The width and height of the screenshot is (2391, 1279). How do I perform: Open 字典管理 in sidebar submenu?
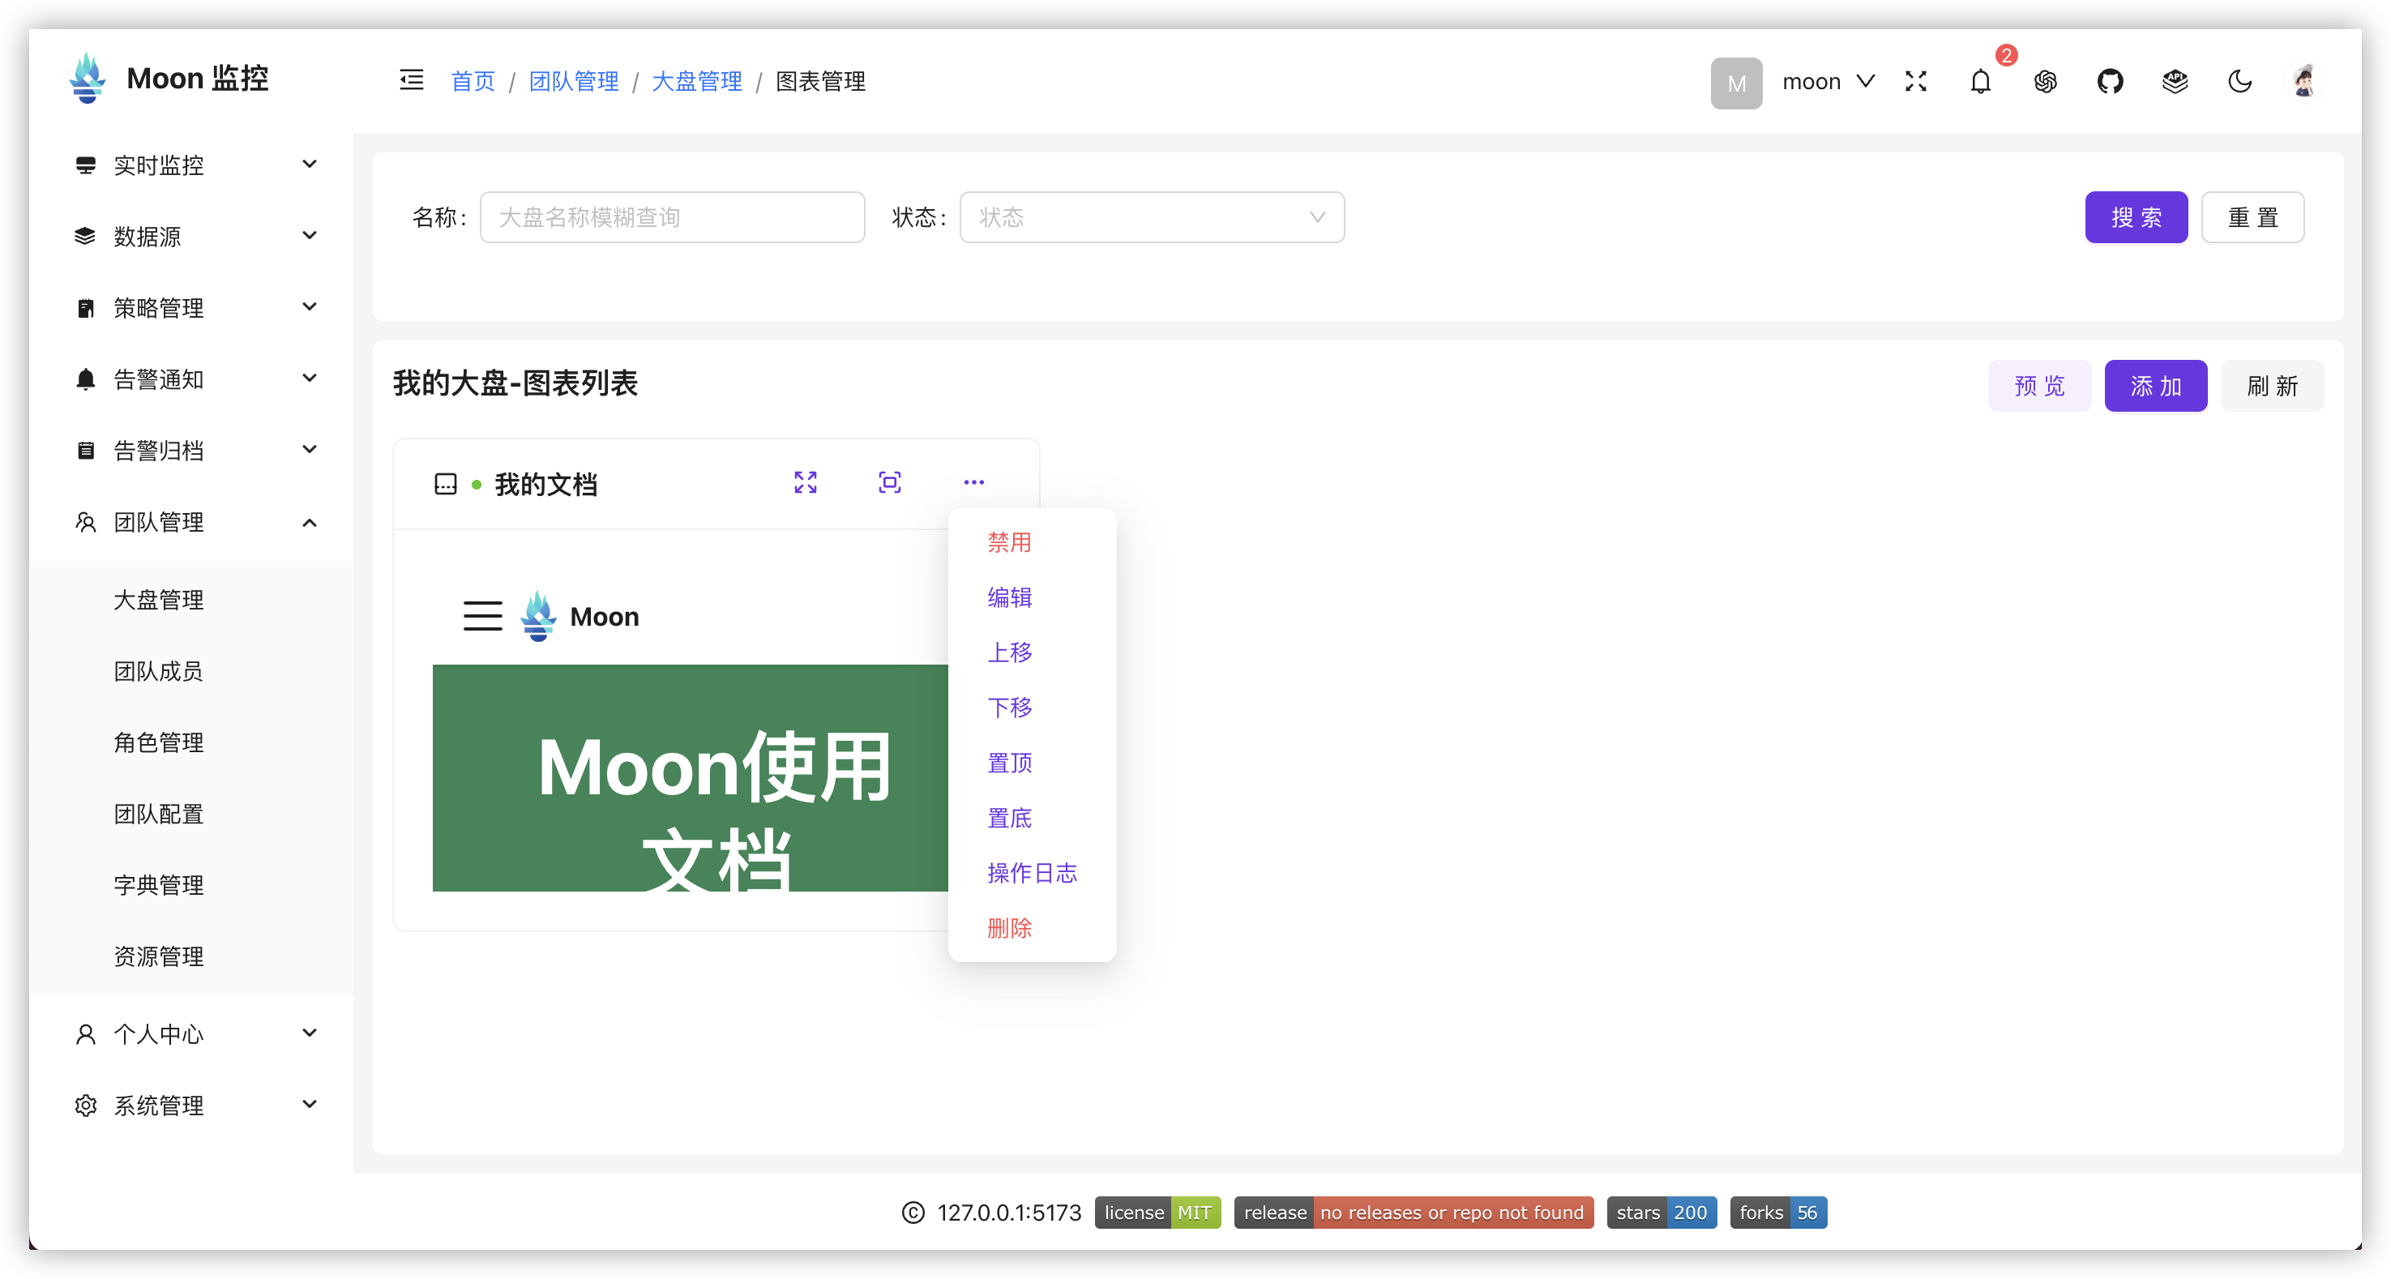(x=159, y=884)
